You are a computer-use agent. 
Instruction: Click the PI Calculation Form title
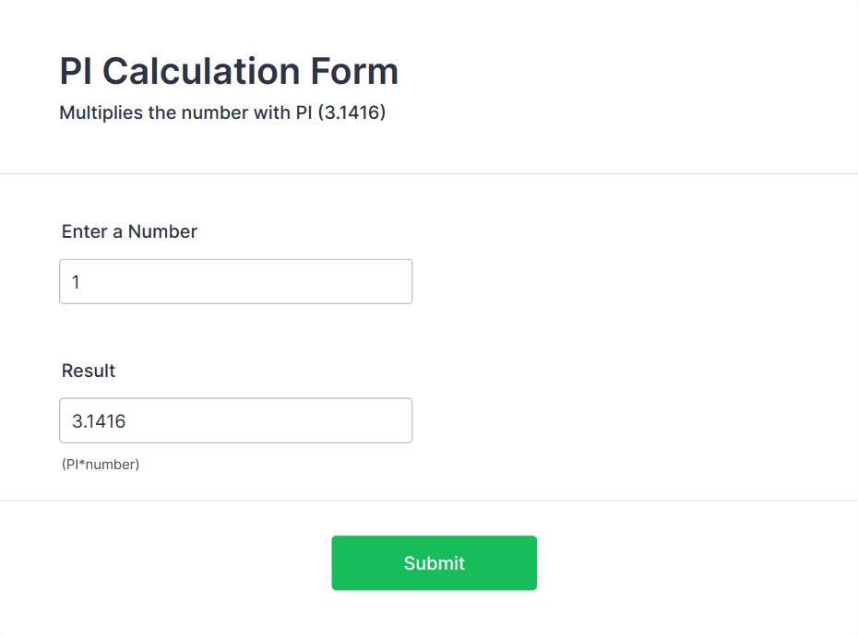click(229, 70)
